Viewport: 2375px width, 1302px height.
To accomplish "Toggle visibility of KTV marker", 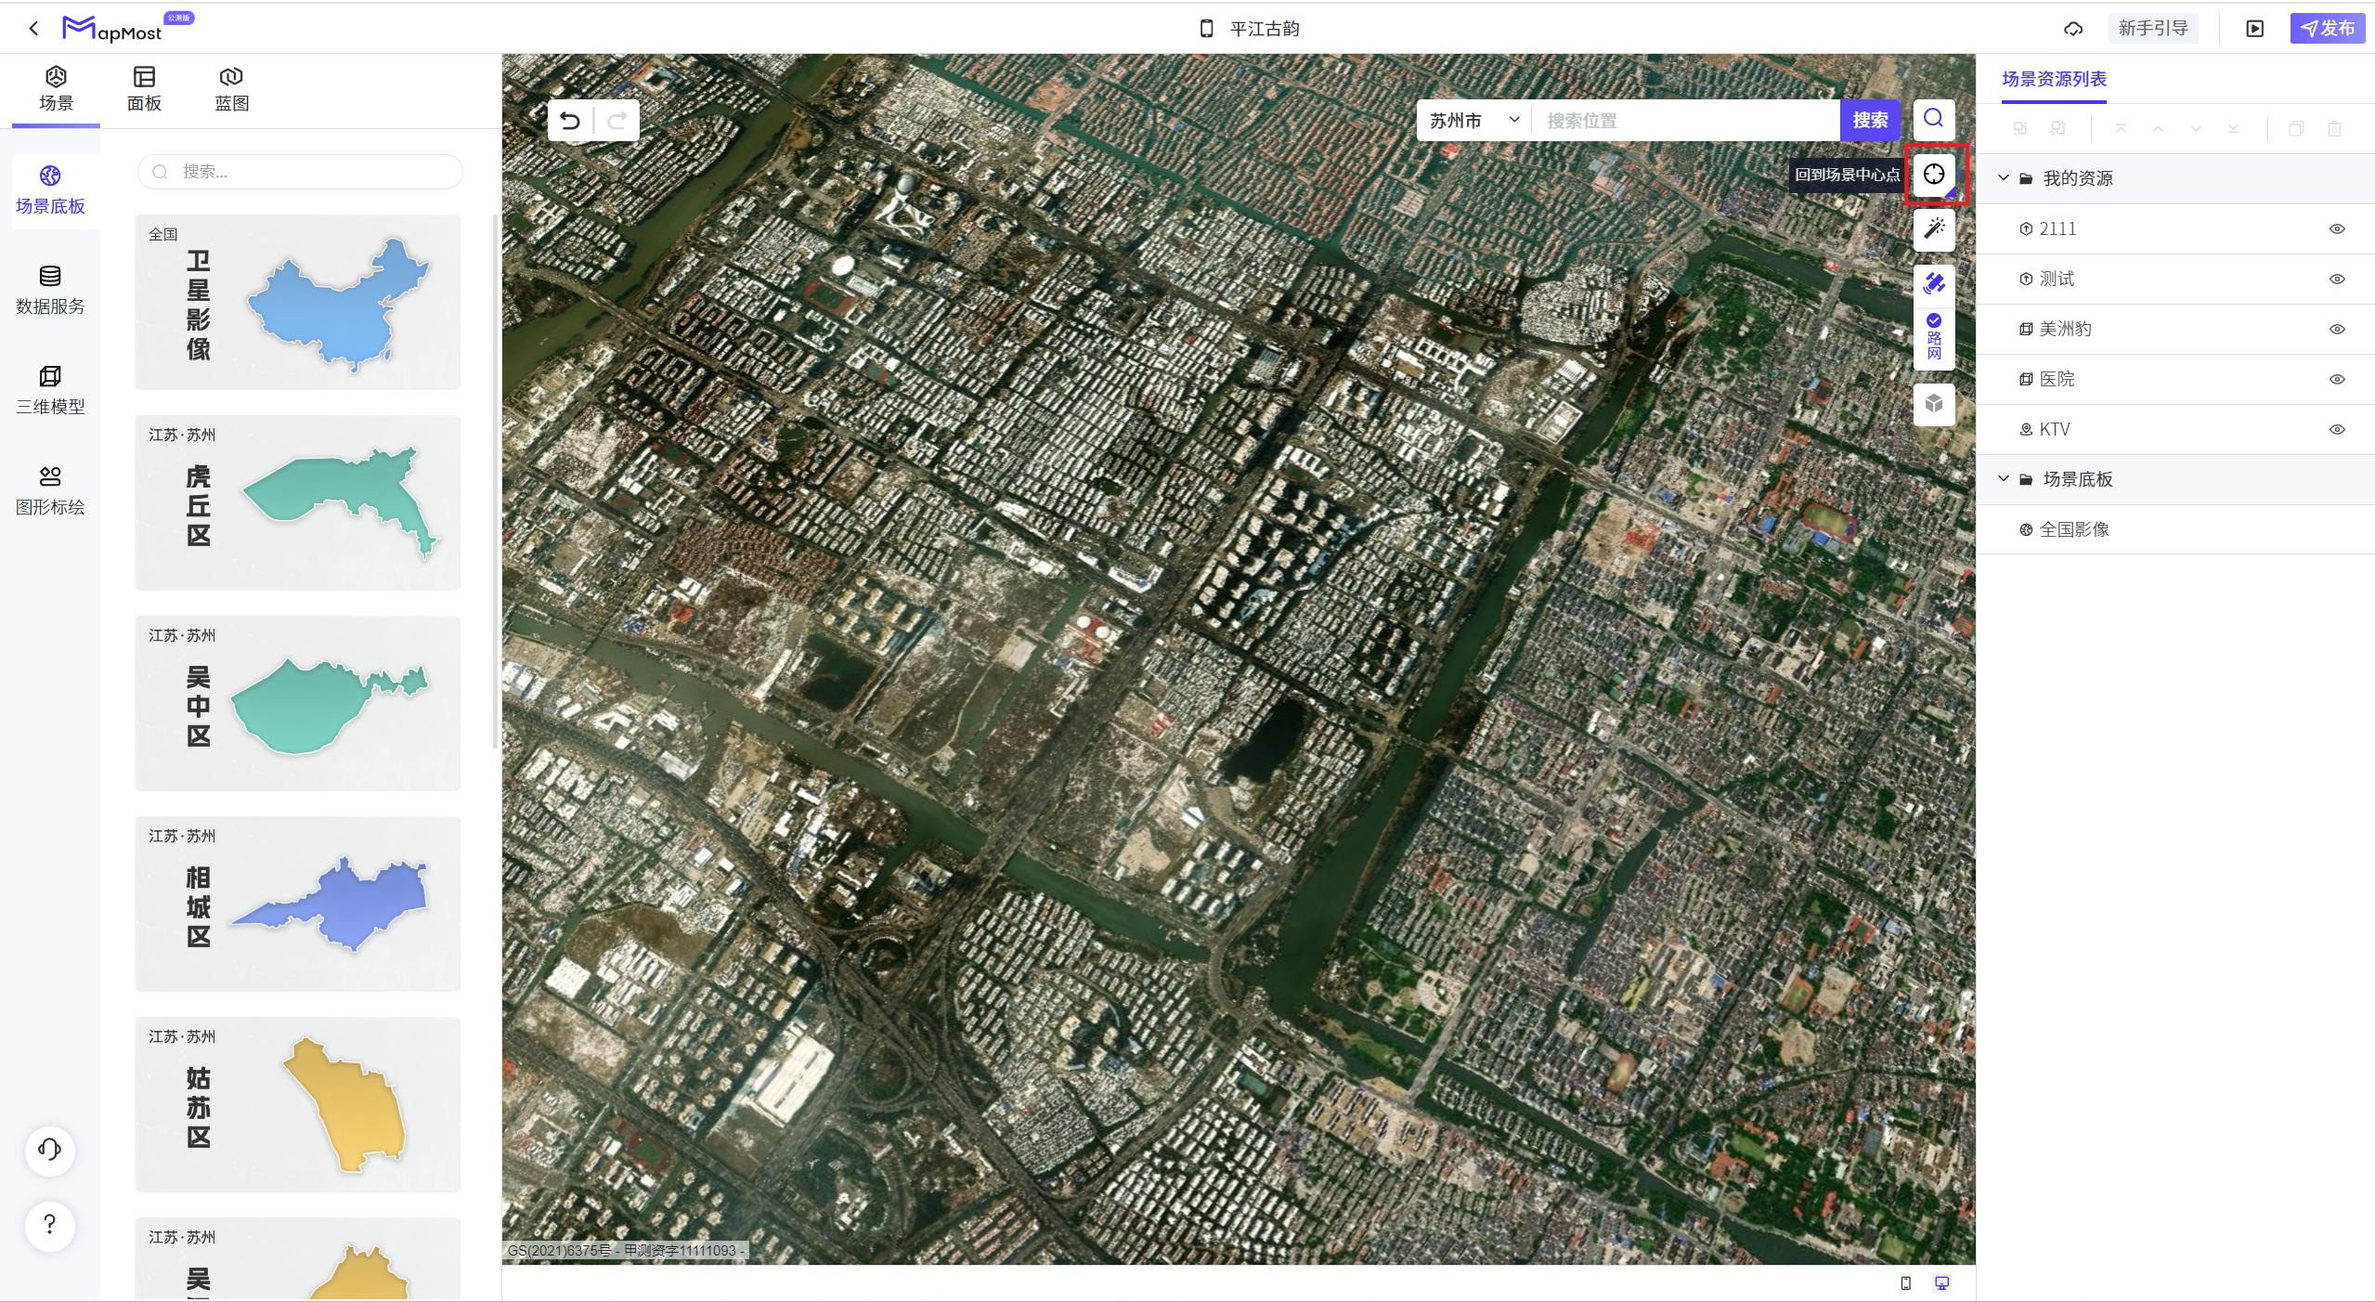I will pyautogui.click(x=2337, y=429).
